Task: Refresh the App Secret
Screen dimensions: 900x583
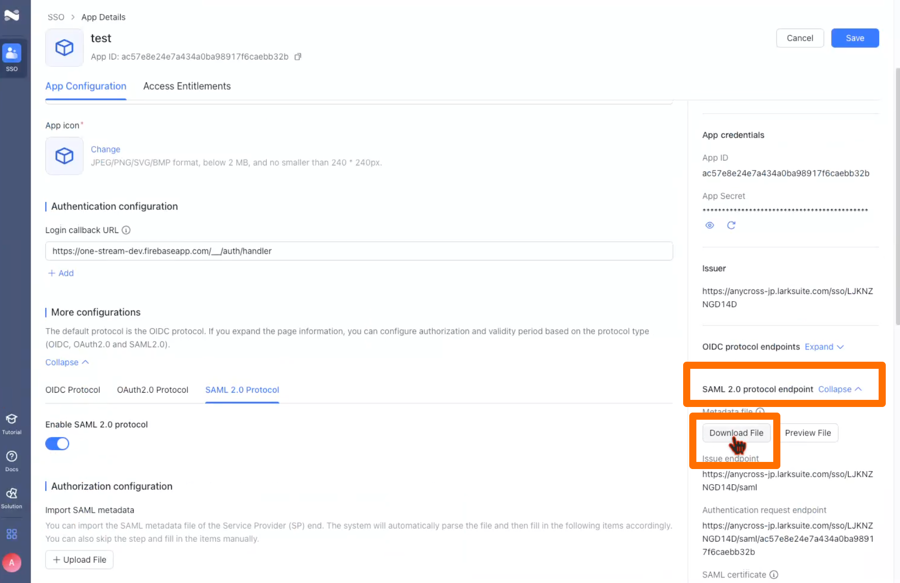Action: point(731,225)
